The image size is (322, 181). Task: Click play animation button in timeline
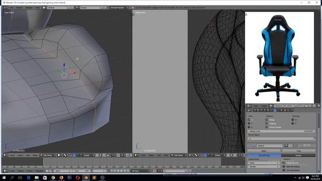coord(122,171)
